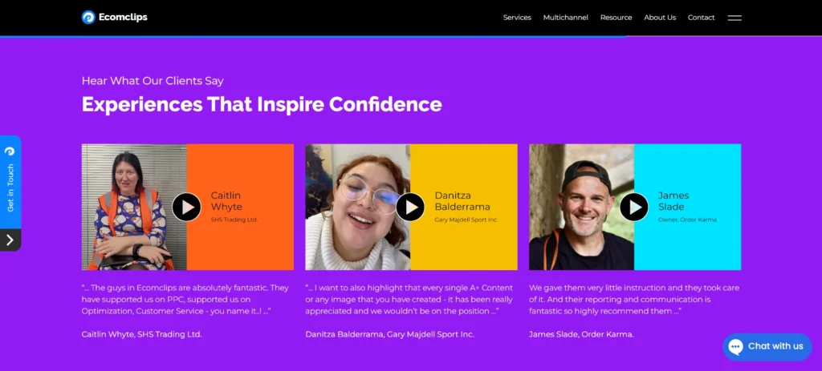Click the Chat with us button
This screenshot has height=371, width=822.
pyautogui.click(x=775, y=346)
